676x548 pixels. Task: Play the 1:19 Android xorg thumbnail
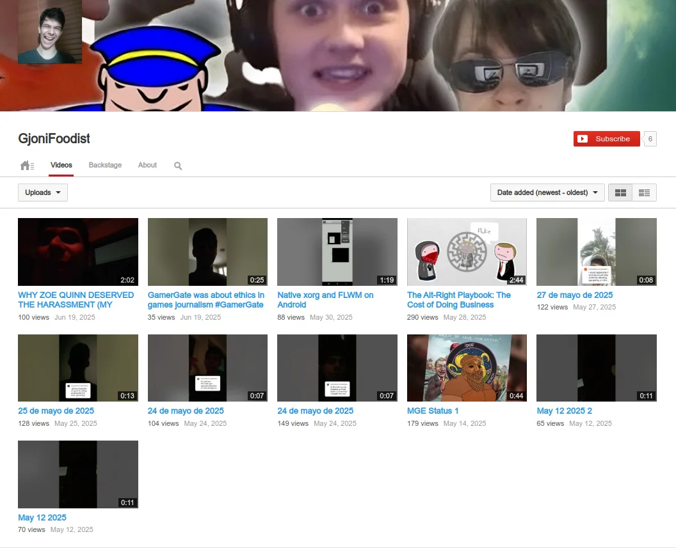point(337,252)
